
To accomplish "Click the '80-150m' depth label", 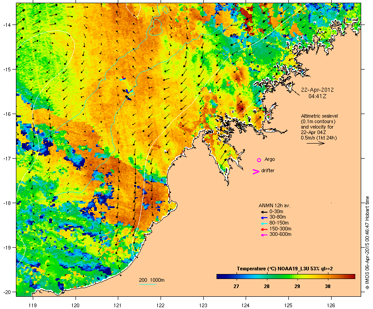I will (x=279, y=223).
